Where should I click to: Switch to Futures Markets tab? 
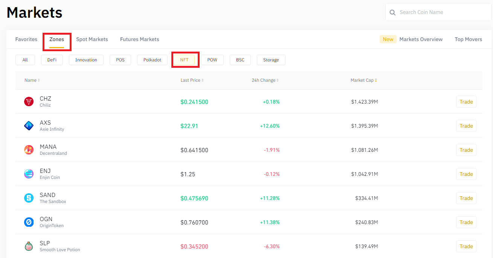[x=139, y=39]
